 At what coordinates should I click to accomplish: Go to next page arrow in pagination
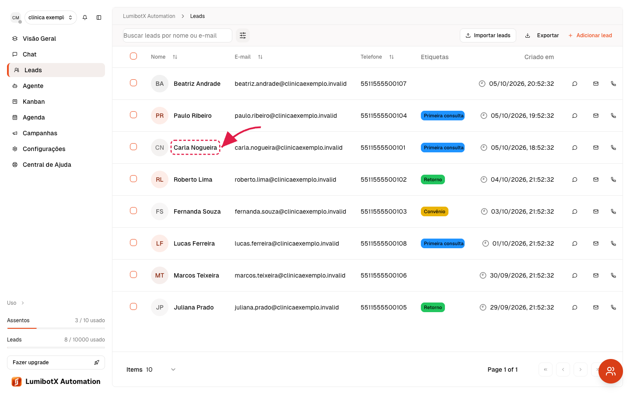click(581, 369)
